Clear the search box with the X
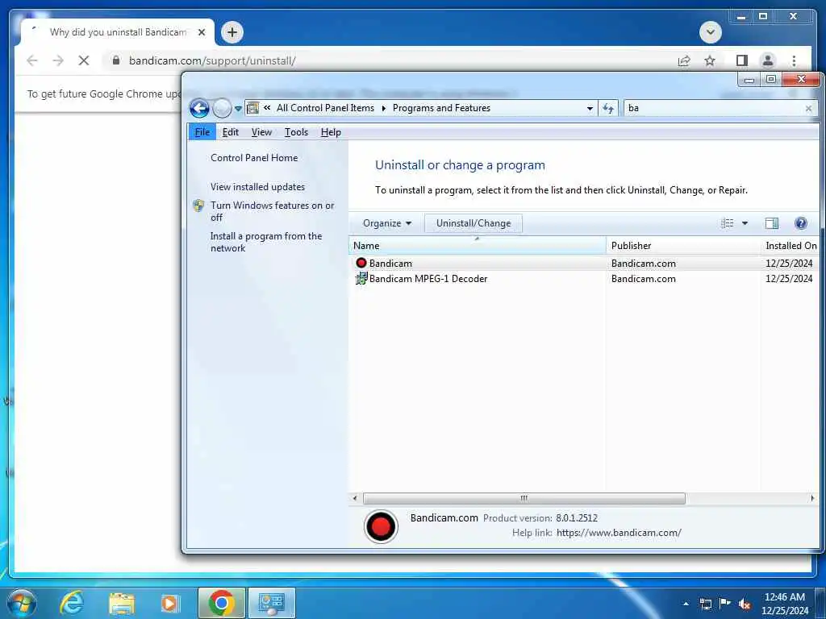This screenshot has height=619, width=826. coord(808,109)
